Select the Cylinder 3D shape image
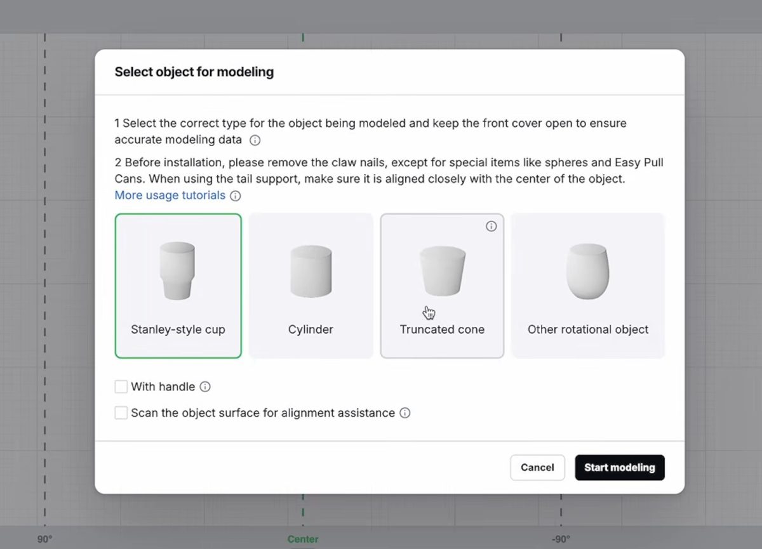The image size is (762, 549). click(311, 271)
